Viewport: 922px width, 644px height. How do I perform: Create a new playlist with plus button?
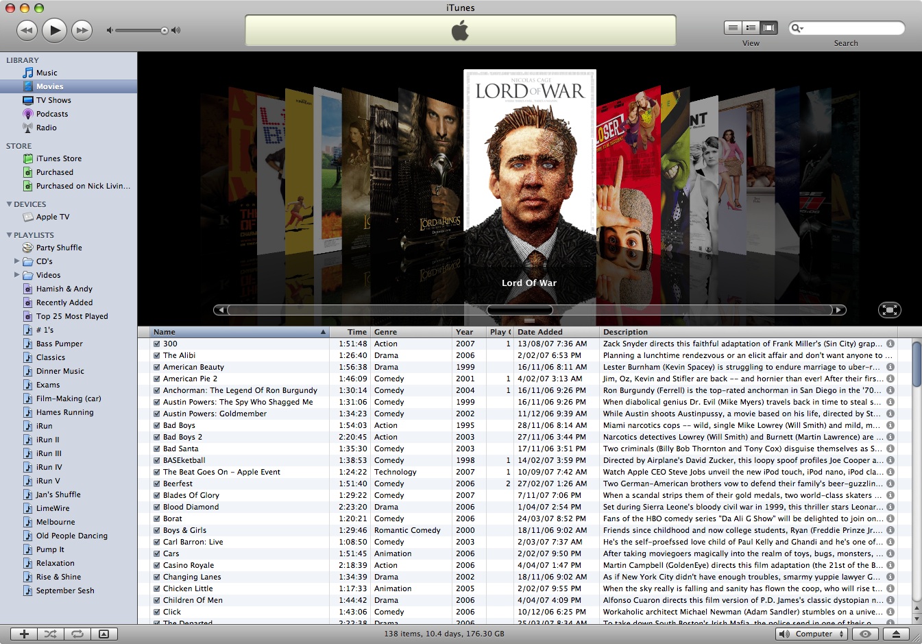(x=24, y=634)
